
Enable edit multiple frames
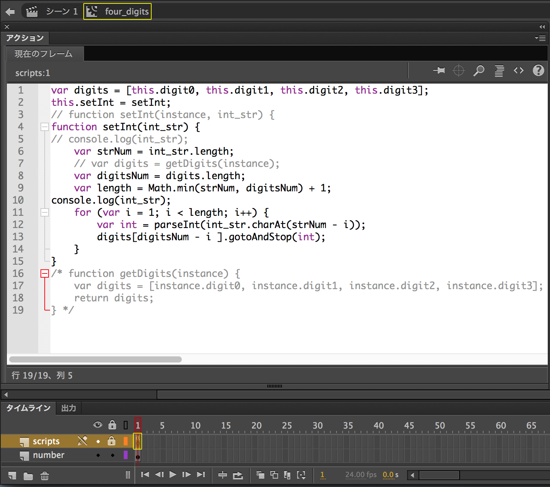287,475
